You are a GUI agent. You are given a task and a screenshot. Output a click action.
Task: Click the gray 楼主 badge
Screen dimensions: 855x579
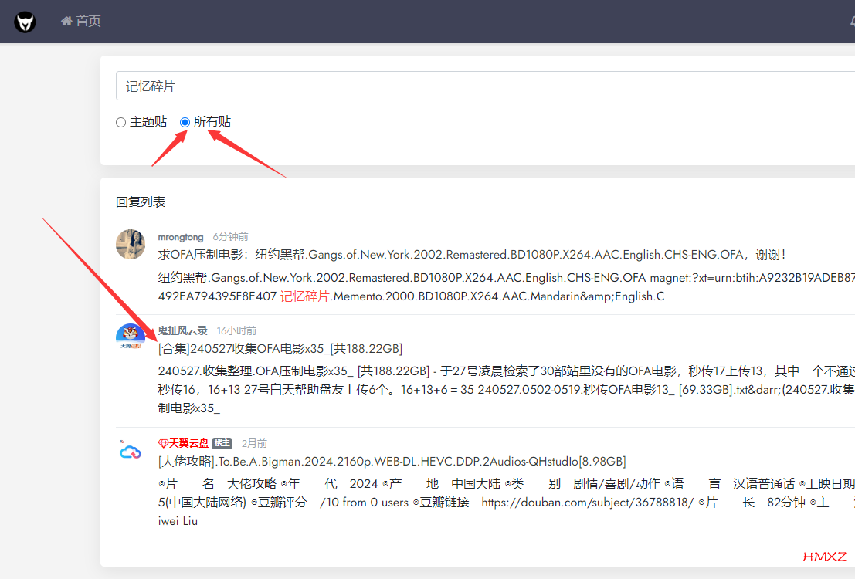tap(222, 444)
